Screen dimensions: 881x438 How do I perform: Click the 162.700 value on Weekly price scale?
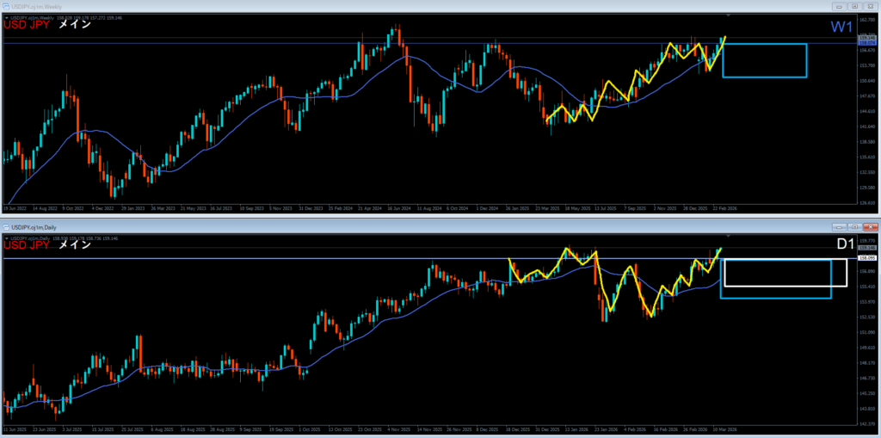(869, 19)
